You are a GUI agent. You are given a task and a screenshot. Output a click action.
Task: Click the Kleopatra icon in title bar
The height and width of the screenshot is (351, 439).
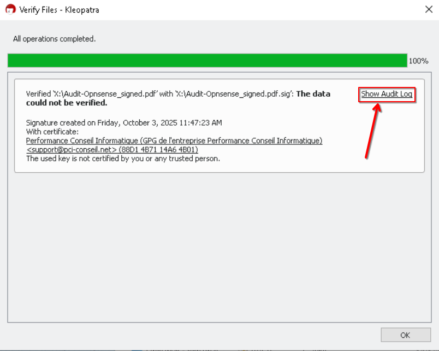click(x=10, y=9)
